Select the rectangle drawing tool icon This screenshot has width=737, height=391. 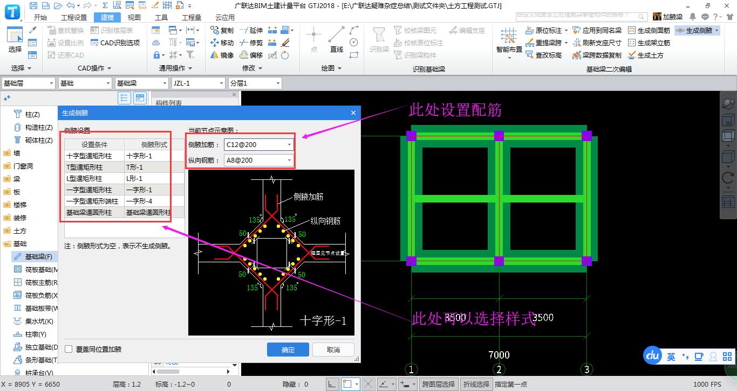point(354,55)
